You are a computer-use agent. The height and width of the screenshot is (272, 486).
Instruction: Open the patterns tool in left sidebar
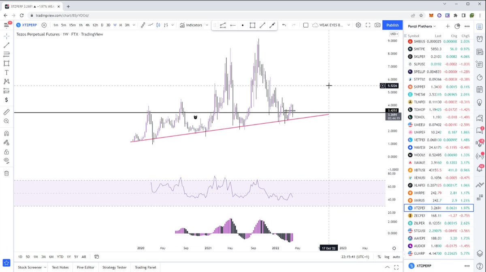[x=6, y=81]
